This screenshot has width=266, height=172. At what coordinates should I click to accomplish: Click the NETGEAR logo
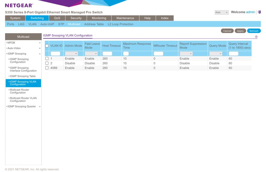coord(19,5)
